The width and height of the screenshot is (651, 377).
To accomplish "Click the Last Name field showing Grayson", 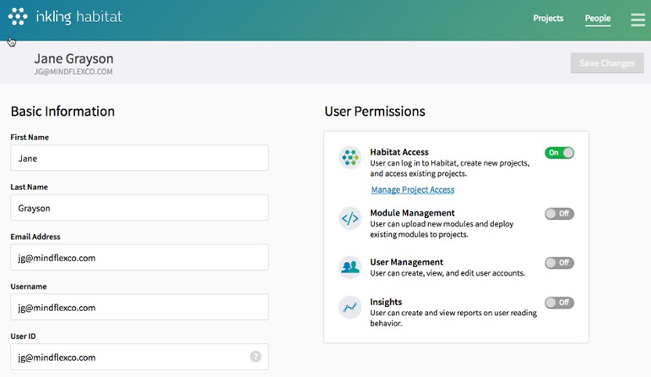I will [139, 208].
